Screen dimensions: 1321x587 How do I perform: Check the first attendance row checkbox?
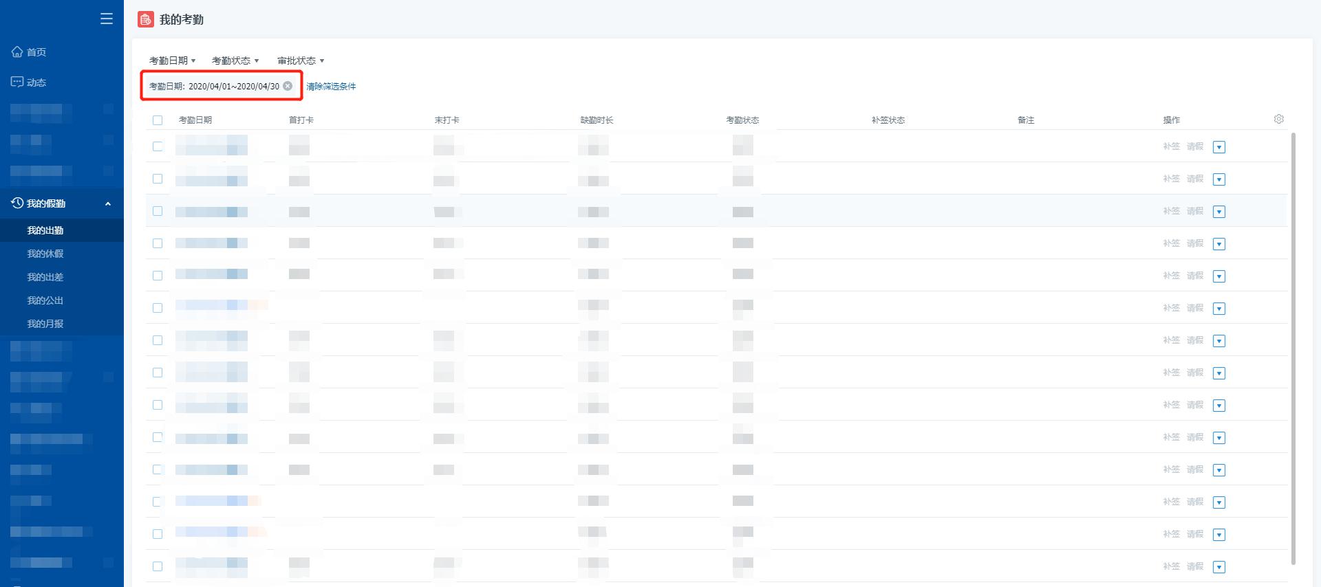click(158, 146)
